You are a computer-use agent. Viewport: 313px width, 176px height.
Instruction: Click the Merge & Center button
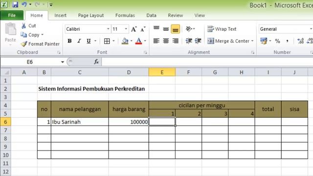click(228, 41)
